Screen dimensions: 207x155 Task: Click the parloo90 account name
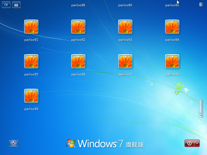(172, 5)
